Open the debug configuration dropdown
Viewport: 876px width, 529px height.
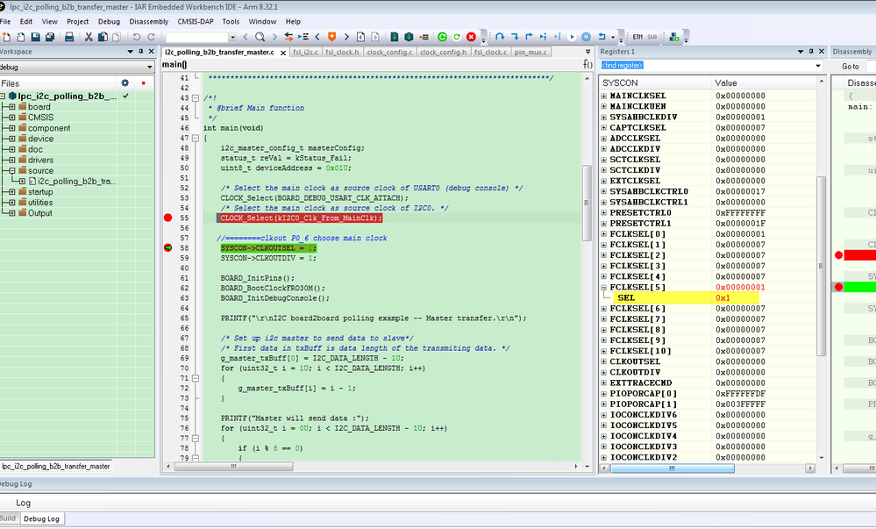click(149, 67)
